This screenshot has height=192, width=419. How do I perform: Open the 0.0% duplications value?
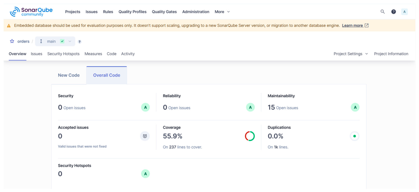coord(275,136)
